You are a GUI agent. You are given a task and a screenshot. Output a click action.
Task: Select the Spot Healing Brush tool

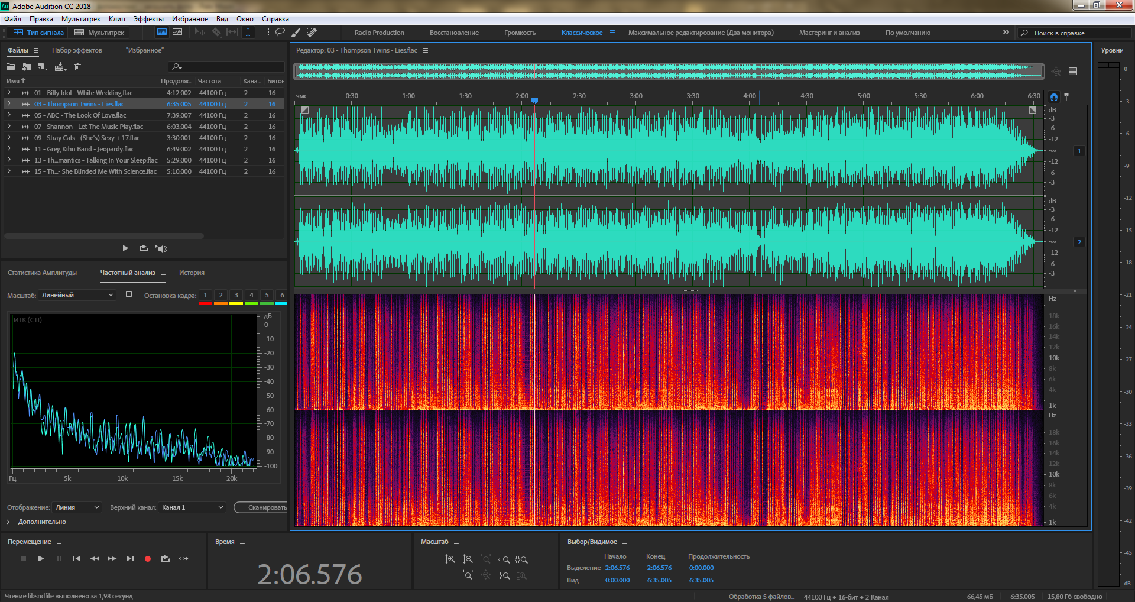(x=312, y=33)
